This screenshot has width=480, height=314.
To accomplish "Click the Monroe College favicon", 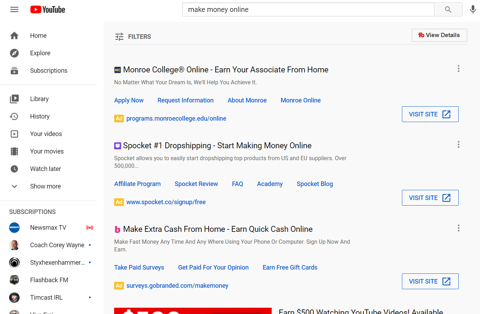I will [x=118, y=70].
